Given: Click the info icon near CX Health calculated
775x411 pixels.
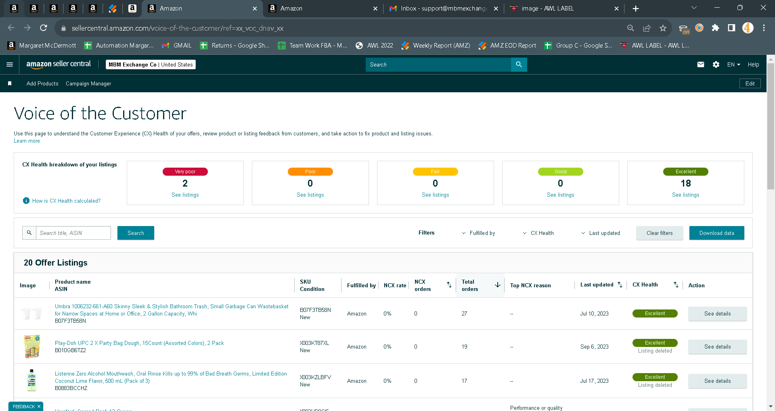Looking at the screenshot, I should (x=26, y=201).
